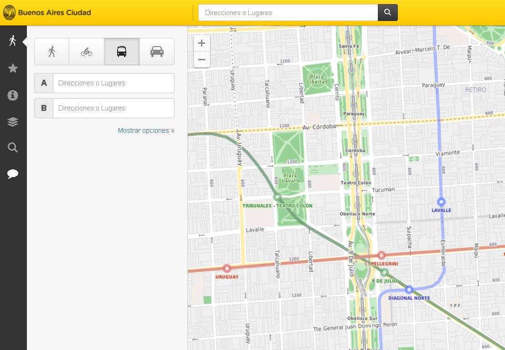This screenshot has width=505, height=350.
Task: Expand Mostrar opciones link
Action: pyautogui.click(x=146, y=131)
